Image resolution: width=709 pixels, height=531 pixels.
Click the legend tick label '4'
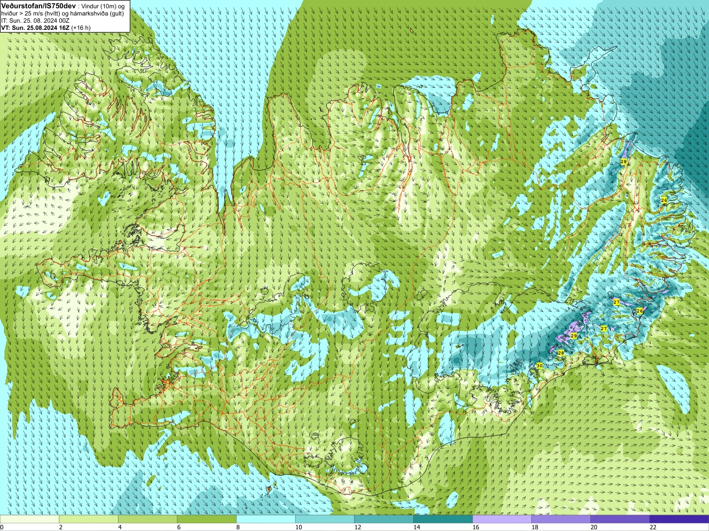coord(120,528)
